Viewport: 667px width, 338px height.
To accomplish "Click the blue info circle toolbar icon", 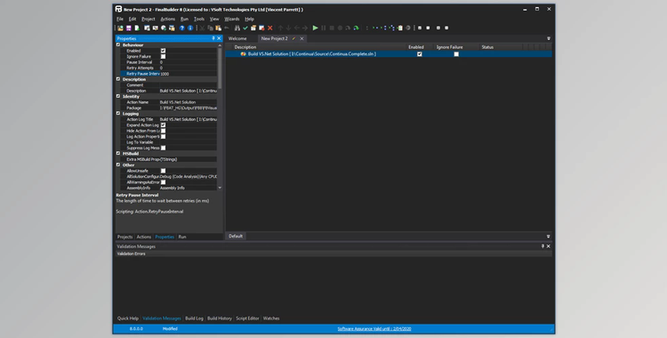I will click(x=190, y=28).
